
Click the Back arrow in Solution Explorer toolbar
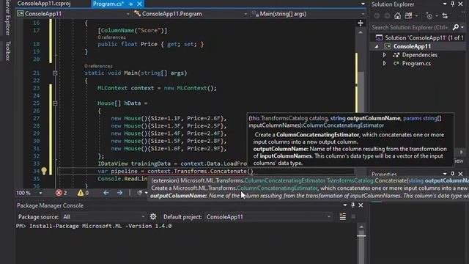(x=377, y=16)
